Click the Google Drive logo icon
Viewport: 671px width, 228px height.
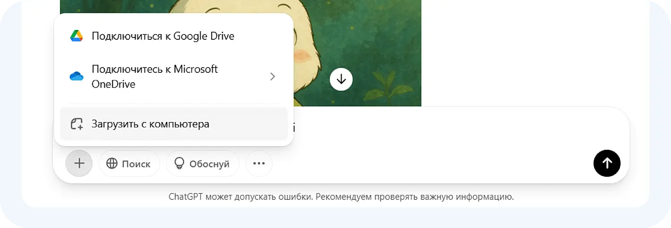tap(76, 36)
